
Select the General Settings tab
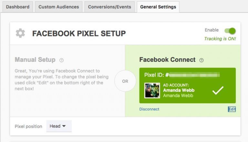tap(158, 7)
